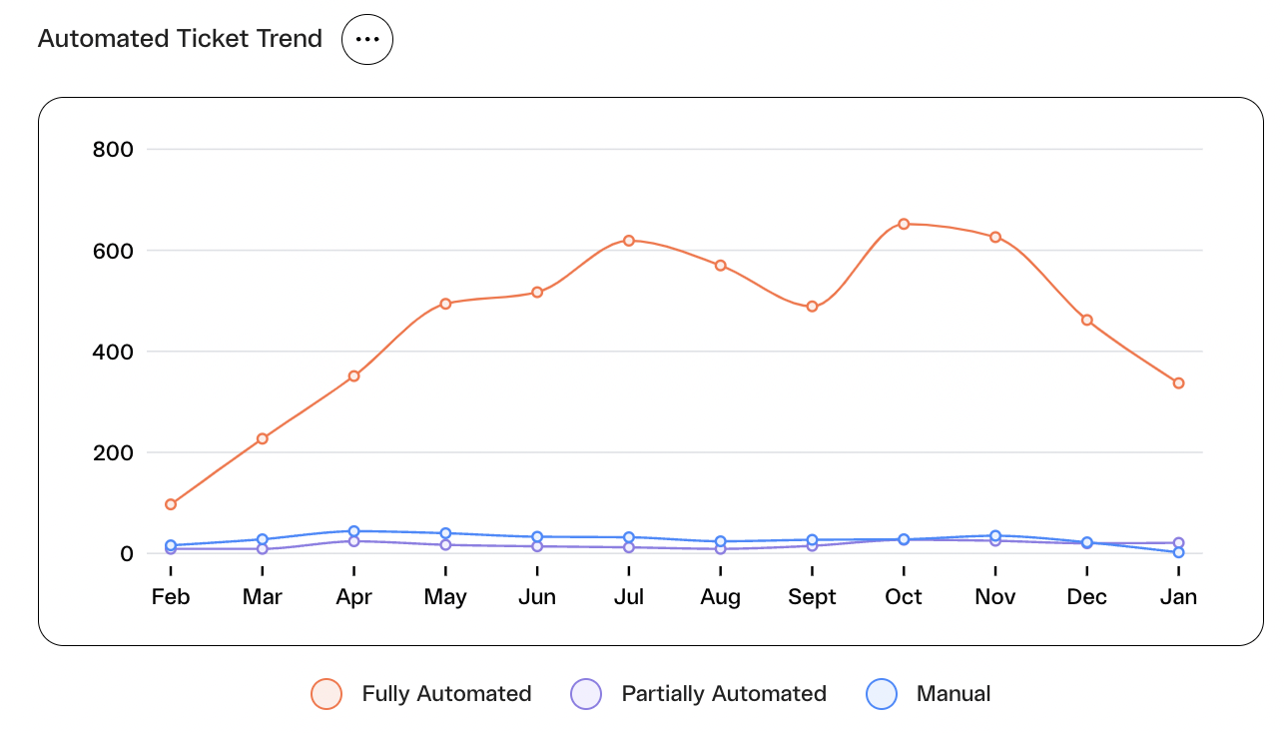Select the Jul x-axis label
Viewport: 1284px width, 733px height.
[629, 597]
